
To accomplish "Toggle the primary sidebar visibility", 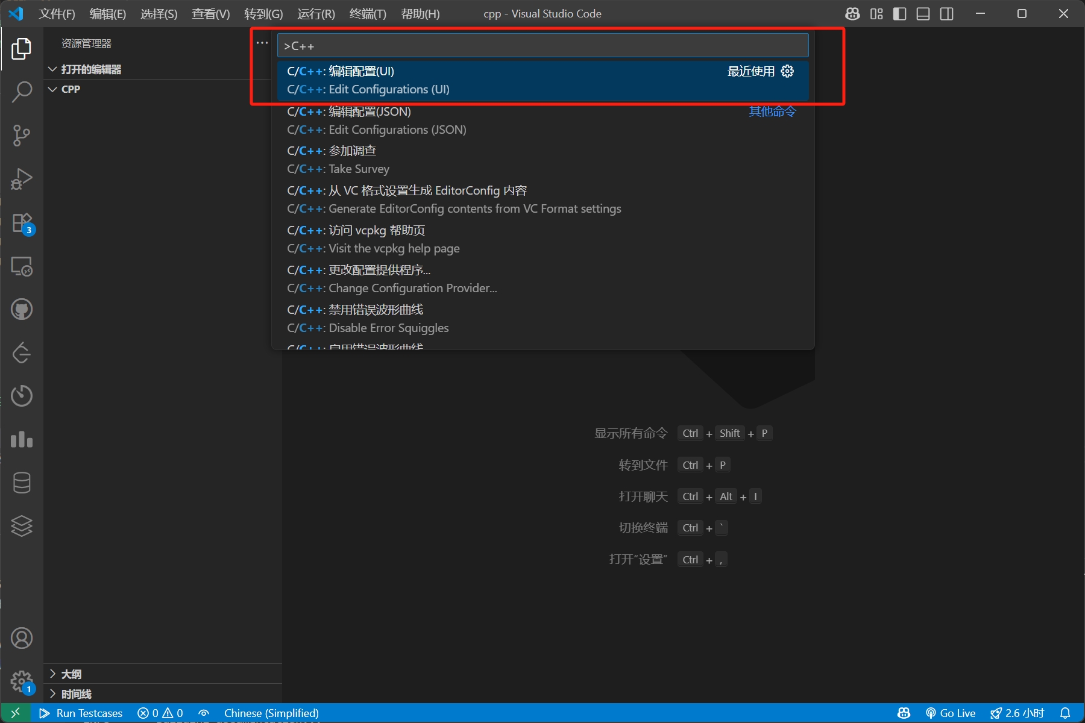I will click(x=899, y=13).
